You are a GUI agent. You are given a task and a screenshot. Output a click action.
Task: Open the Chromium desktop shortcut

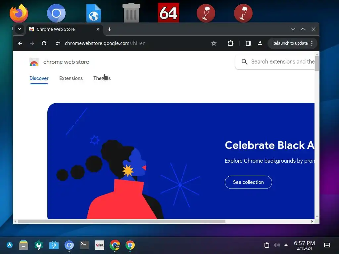click(56, 13)
